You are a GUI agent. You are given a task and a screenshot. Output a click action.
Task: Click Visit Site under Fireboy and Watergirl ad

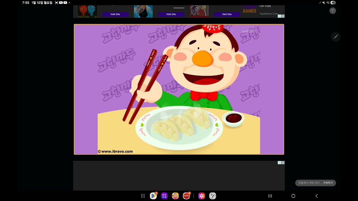pos(115,14)
